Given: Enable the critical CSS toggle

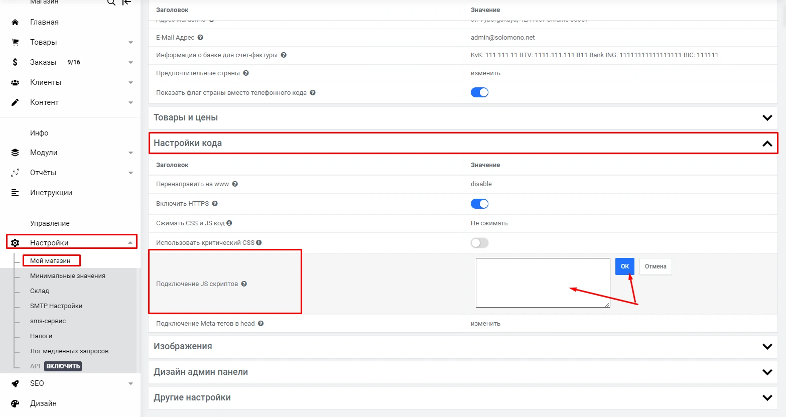Looking at the screenshot, I should [x=479, y=243].
